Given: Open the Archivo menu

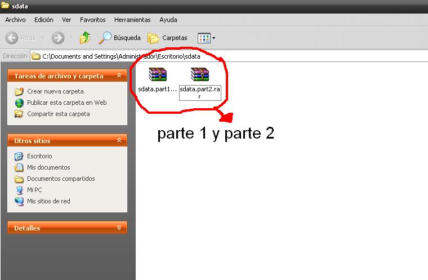Looking at the screenshot, I should tap(15, 20).
